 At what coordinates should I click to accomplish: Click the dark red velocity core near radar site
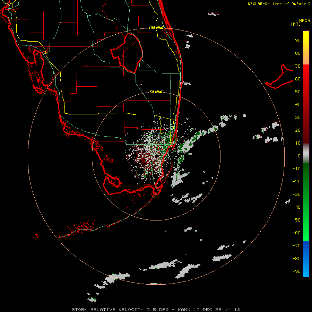pos(144,161)
